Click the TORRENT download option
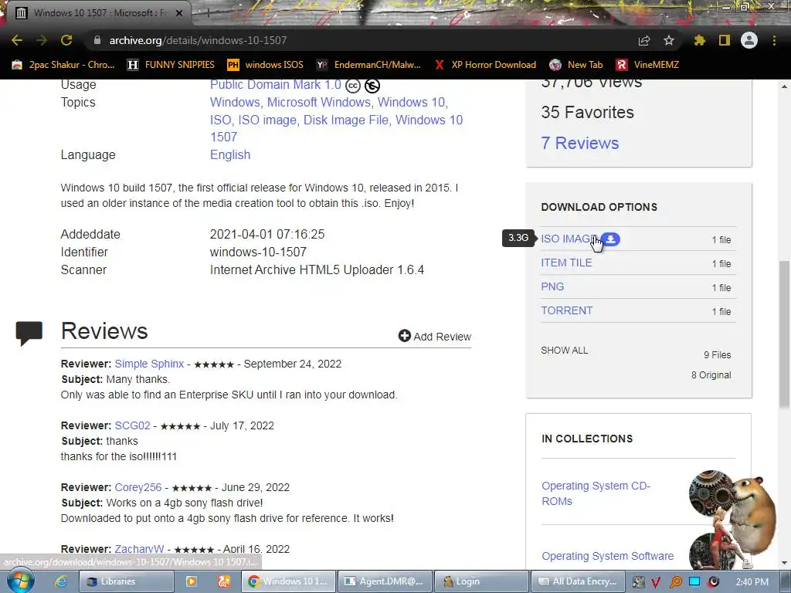Viewport: 791px width, 593px height. pos(566,310)
